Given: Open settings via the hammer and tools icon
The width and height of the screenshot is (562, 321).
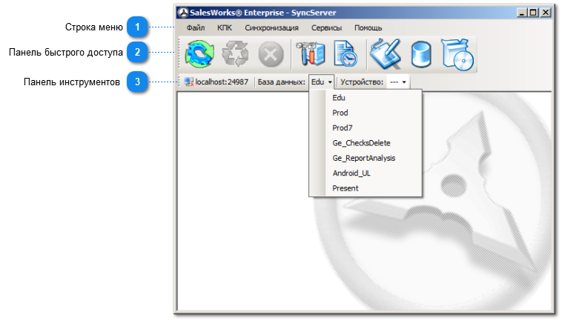Looking at the screenshot, I should point(311,53).
